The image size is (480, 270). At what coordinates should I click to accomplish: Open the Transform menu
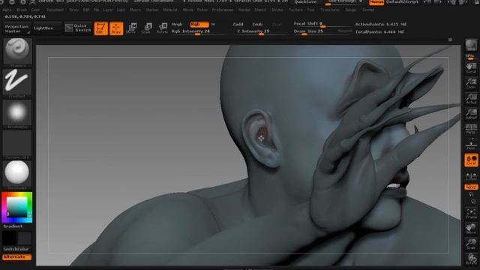point(330,10)
